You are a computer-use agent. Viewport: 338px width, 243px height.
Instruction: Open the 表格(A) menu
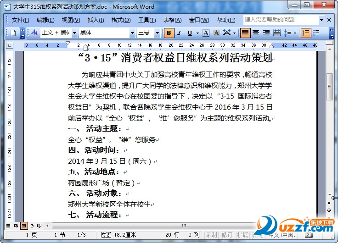172,20
